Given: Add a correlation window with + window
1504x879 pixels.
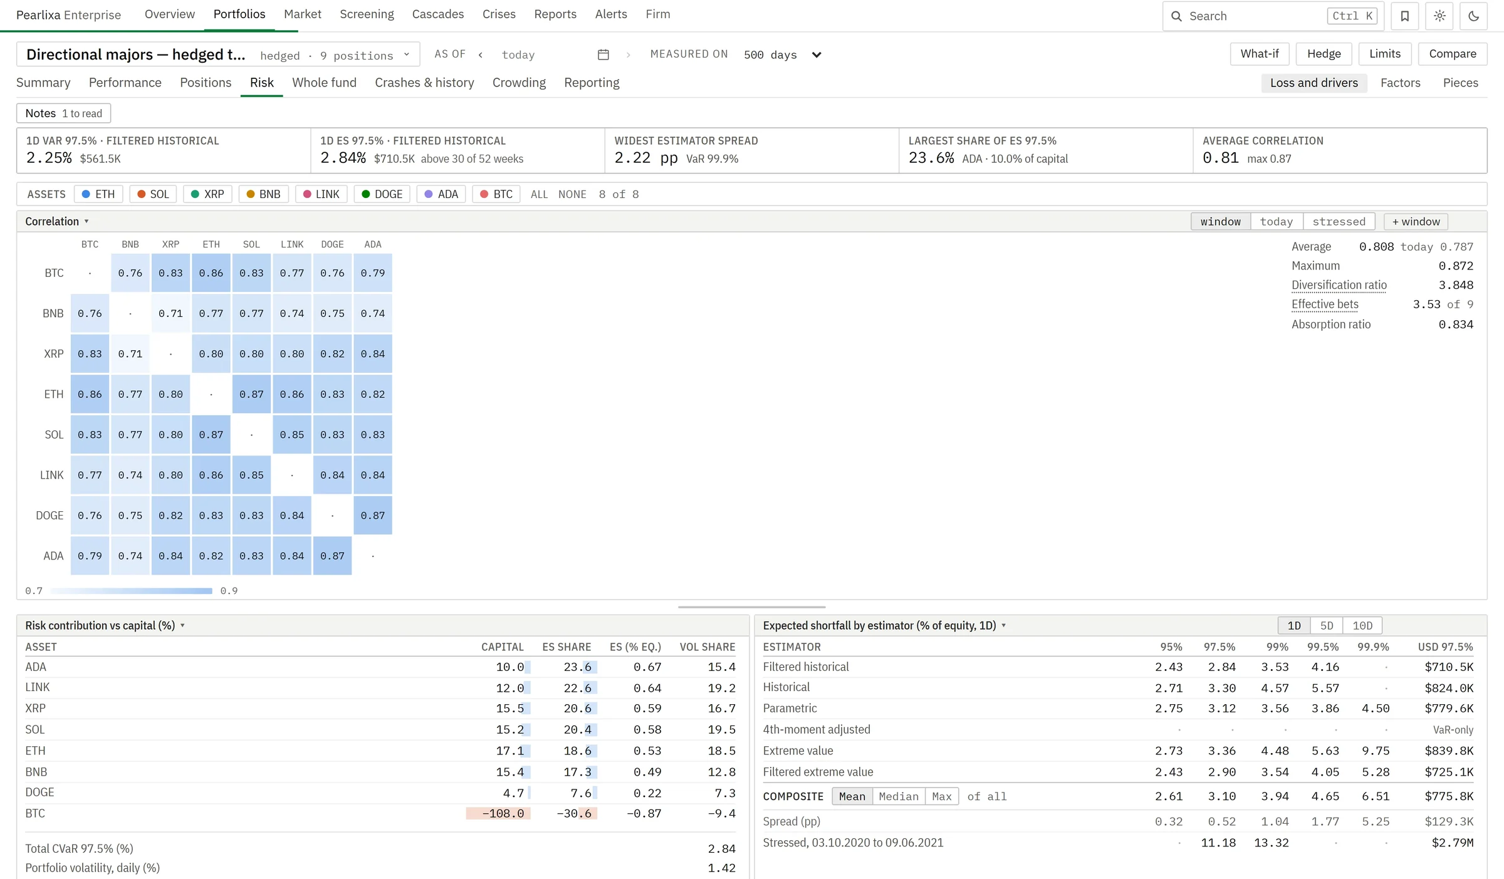Looking at the screenshot, I should coord(1416,222).
